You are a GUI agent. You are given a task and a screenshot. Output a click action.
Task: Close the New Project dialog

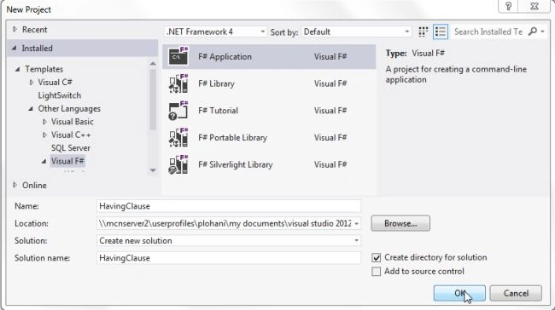(535, 6)
